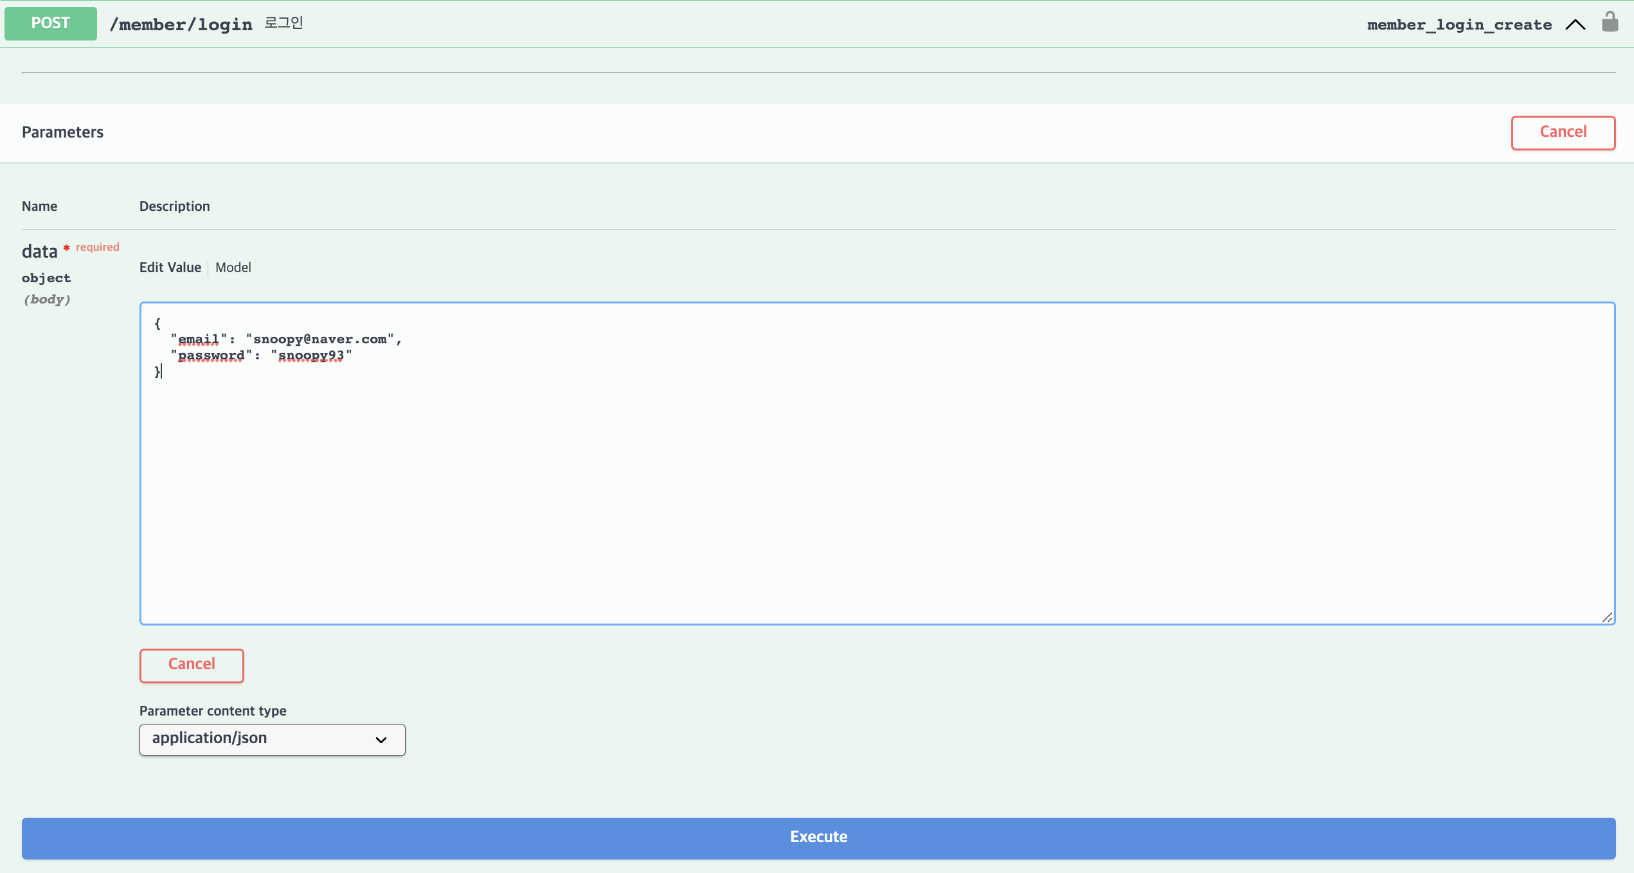Click the email value in the JSON body
This screenshot has height=873, width=1634.
tap(320, 339)
